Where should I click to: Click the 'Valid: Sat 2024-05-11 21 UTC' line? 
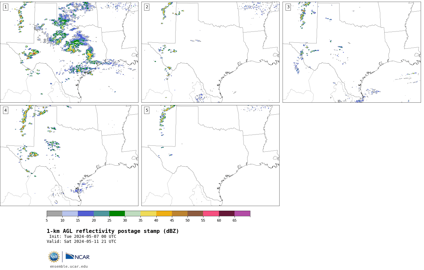click(x=81, y=242)
